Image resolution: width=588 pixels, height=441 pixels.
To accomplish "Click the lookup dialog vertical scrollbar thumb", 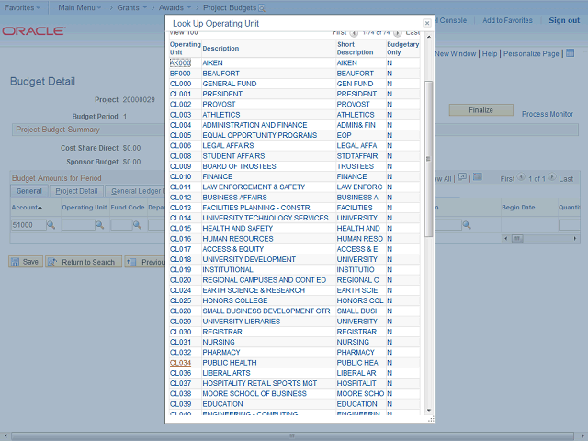I will (429, 159).
